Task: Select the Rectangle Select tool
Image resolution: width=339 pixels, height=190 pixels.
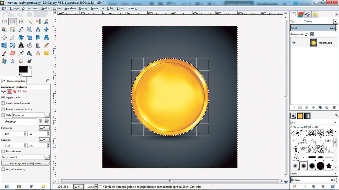Action: tap(4, 21)
